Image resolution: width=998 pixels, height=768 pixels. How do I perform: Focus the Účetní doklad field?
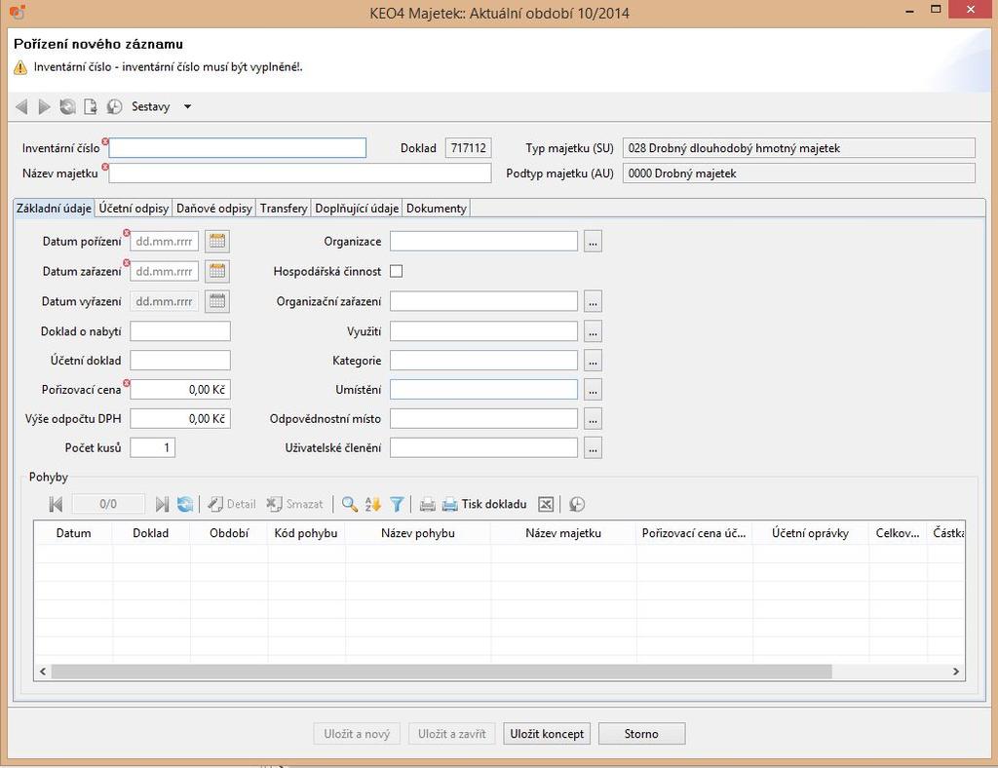(x=180, y=361)
